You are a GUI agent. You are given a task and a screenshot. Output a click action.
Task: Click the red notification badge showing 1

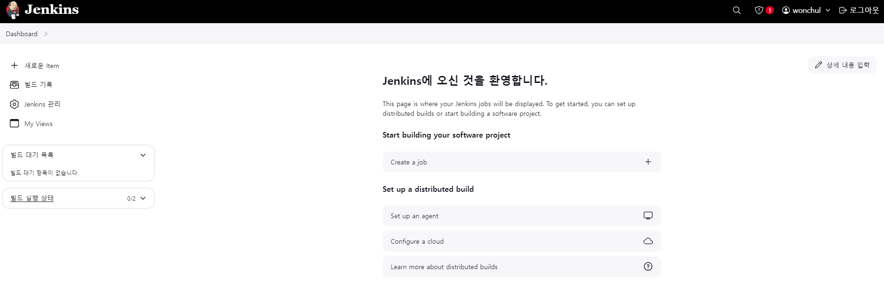click(x=770, y=10)
